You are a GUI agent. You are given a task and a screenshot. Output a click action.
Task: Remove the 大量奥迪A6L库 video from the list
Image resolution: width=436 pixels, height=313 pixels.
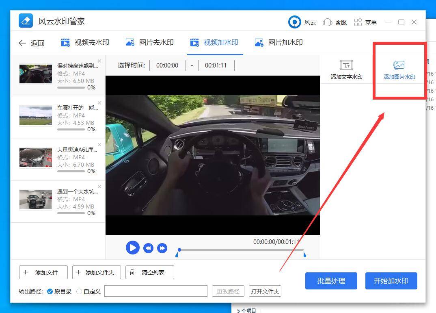click(99, 145)
